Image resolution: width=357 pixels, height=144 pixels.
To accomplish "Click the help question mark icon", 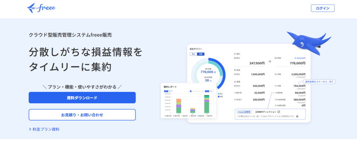I will tap(297, 116).
